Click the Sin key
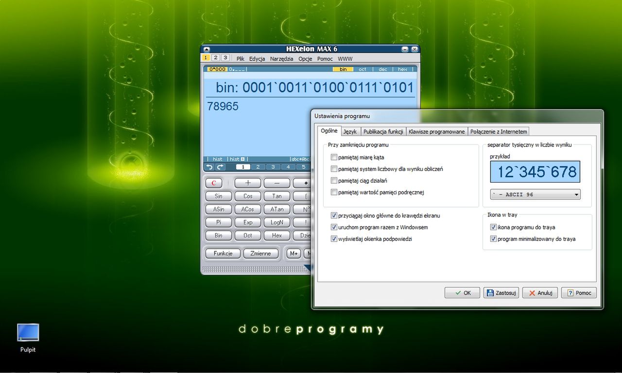The width and height of the screenshot is (622, 373). pyautogui.click(x=219, y=196)
